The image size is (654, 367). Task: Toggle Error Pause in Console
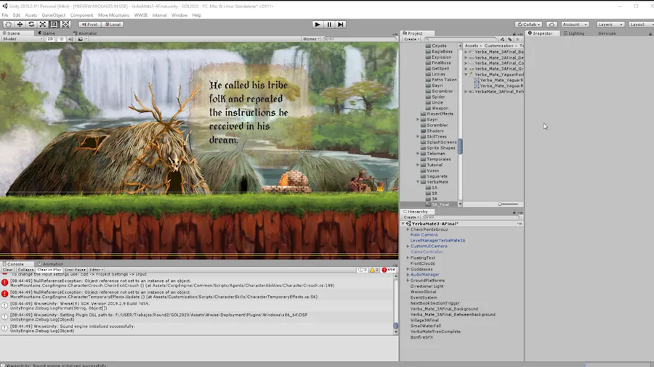[75, 270]
